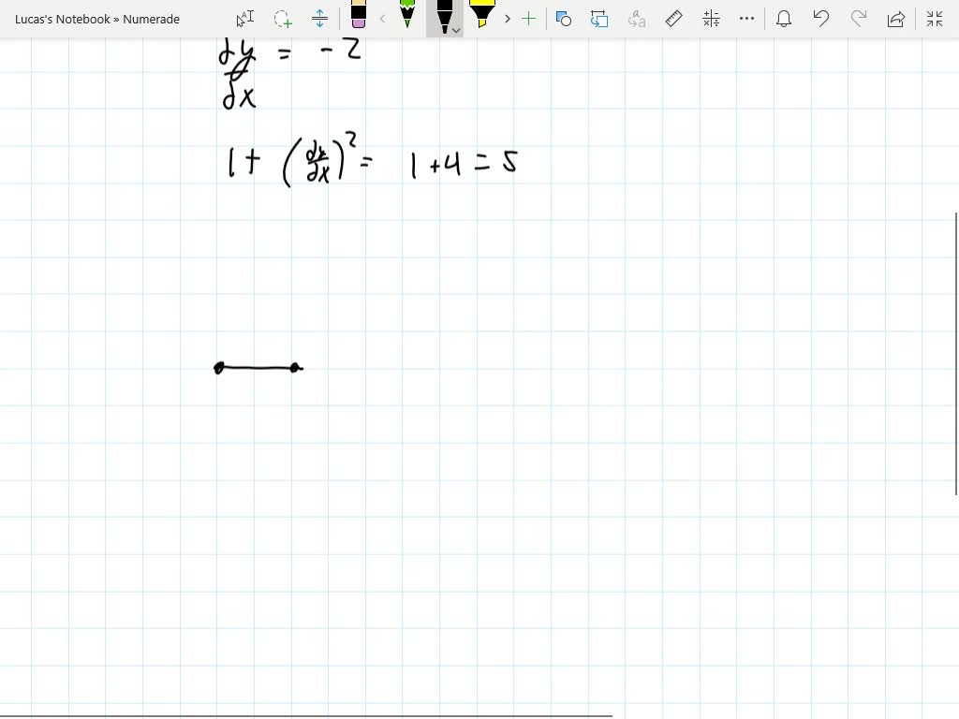Use the Ink to Shape tool
The width and height of the screenshot is (959, 719).
(x=564, y=19)
